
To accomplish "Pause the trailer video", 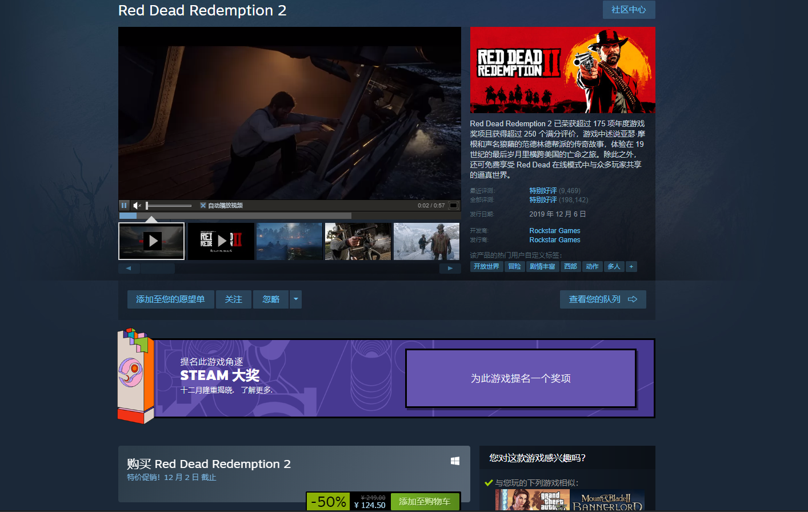I will [x=124, y=205].
